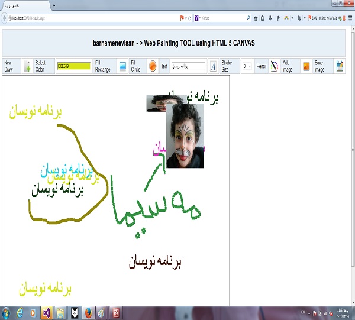
Task: Open the Firefox hamburger menu
Action: click(x=350, y=18)
